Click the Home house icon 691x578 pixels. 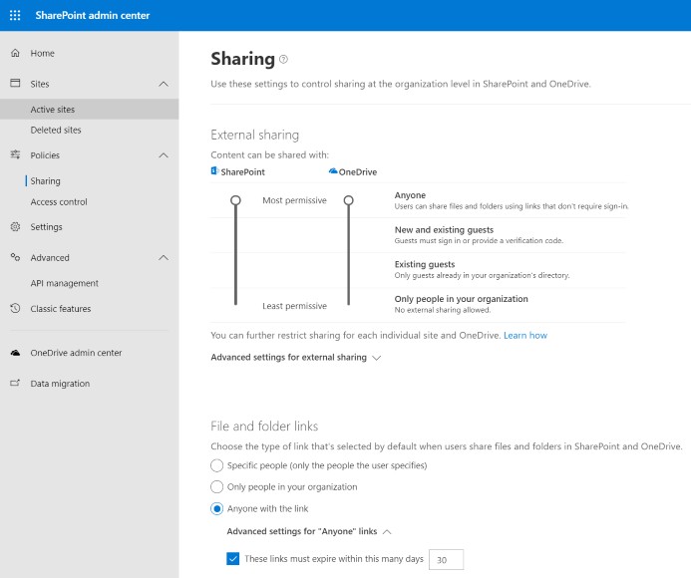[15, 53]
